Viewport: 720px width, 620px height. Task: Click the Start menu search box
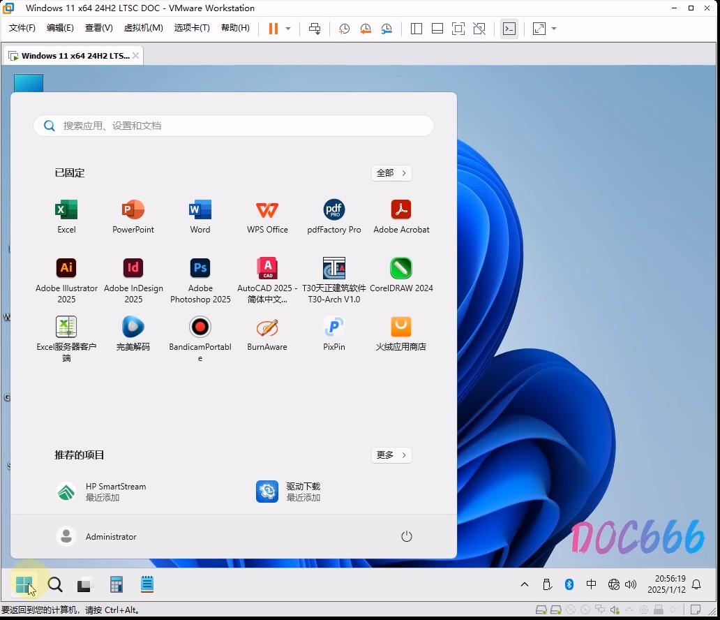click(234, 126)
